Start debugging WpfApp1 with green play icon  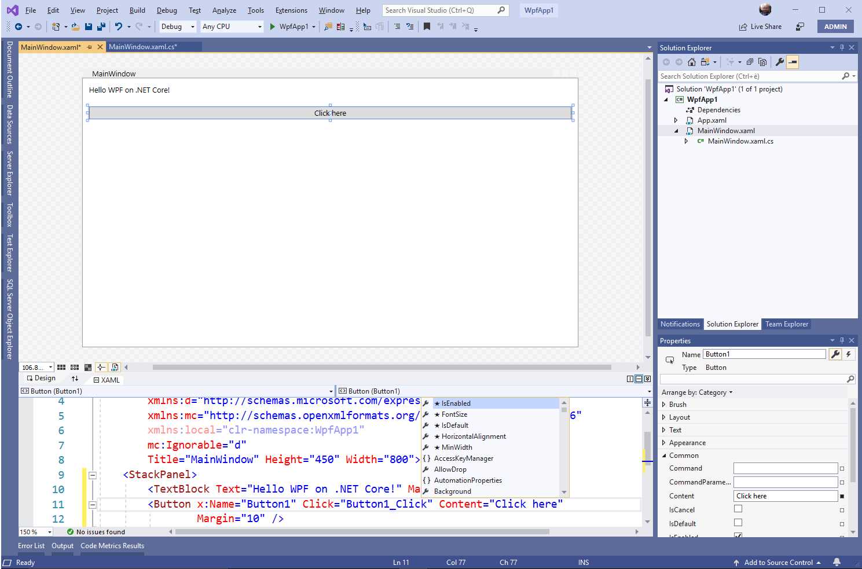pos(272,26)
